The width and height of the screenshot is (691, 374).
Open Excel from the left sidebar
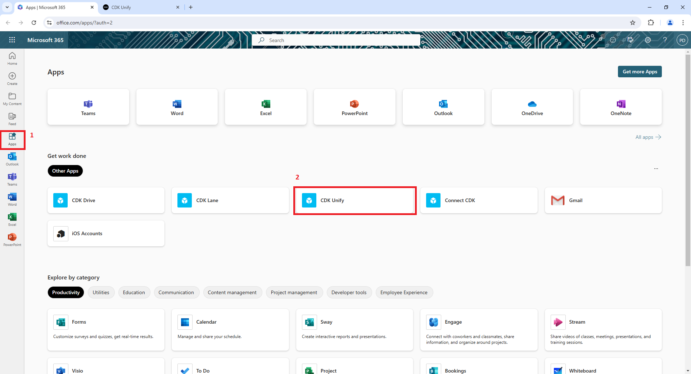coord(12,220)
